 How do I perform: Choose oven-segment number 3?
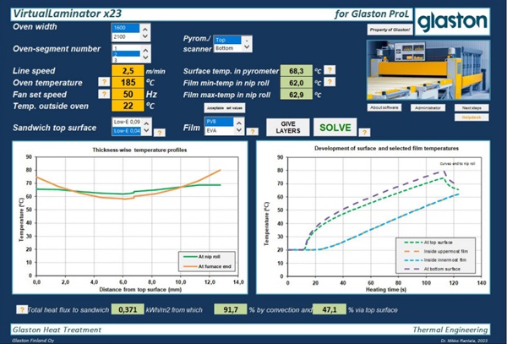126,60
